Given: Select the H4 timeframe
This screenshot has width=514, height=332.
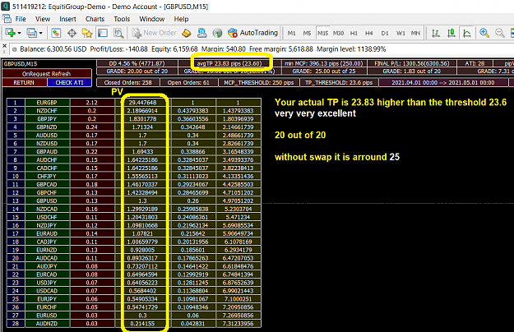Looking at the screenshot, I should pos(369,33).
